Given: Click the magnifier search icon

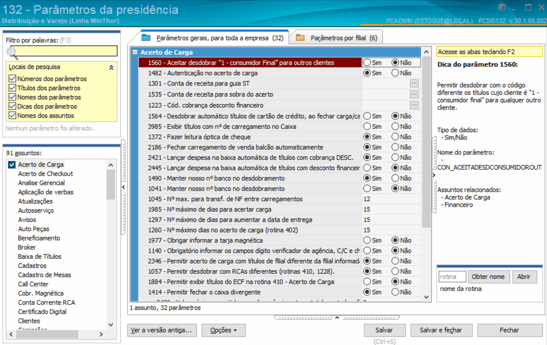Looking at the screenshot, I should [12, 53].
